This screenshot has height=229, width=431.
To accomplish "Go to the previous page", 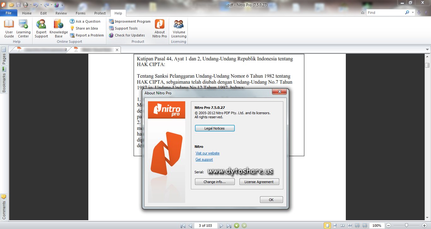I will (190, 226).
